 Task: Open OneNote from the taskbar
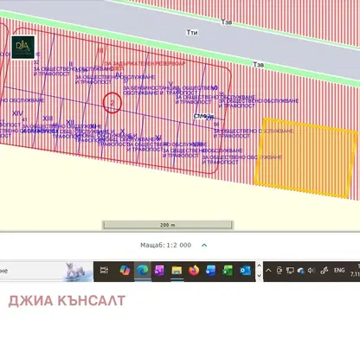pos(159,271)
